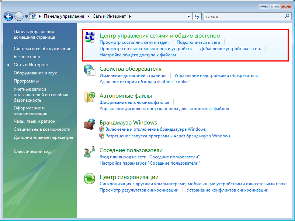Expand arrow after Сеть и Интернет breadcrumb

(130, 16)
